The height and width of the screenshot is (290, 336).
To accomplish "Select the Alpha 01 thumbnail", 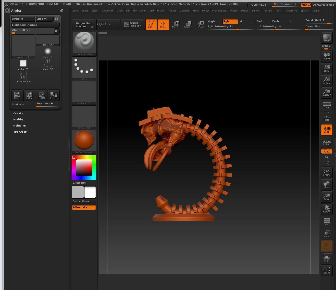I will pos(48,53).
